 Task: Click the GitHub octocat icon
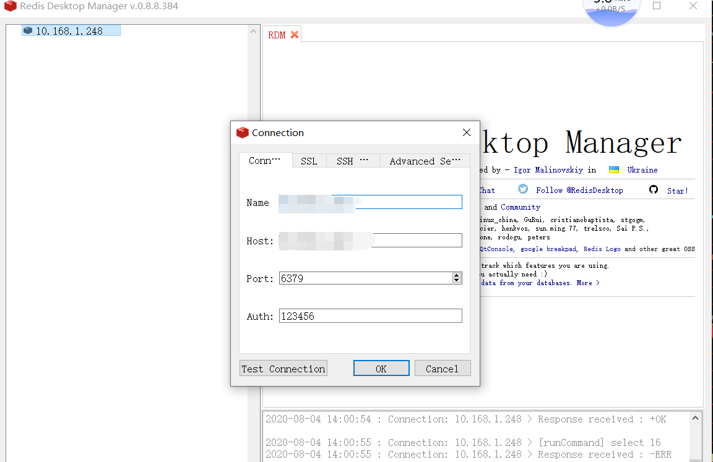(x=654, y=189)
